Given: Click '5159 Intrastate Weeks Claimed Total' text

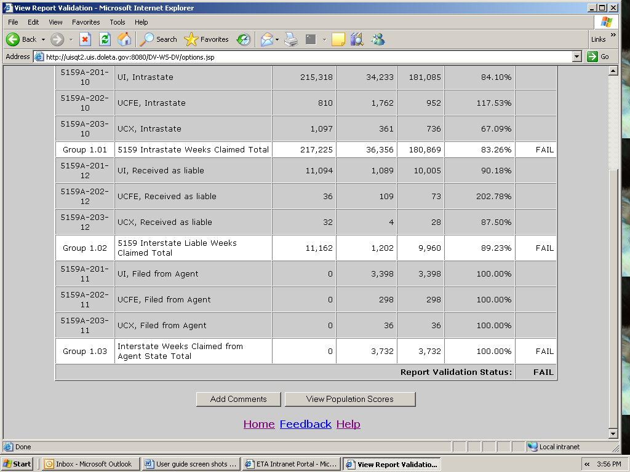Looking at the screenshot, I should [193, 150].
